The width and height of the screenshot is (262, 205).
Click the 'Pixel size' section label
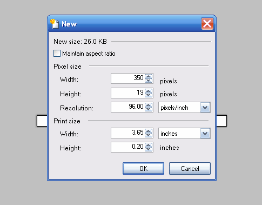68,67
